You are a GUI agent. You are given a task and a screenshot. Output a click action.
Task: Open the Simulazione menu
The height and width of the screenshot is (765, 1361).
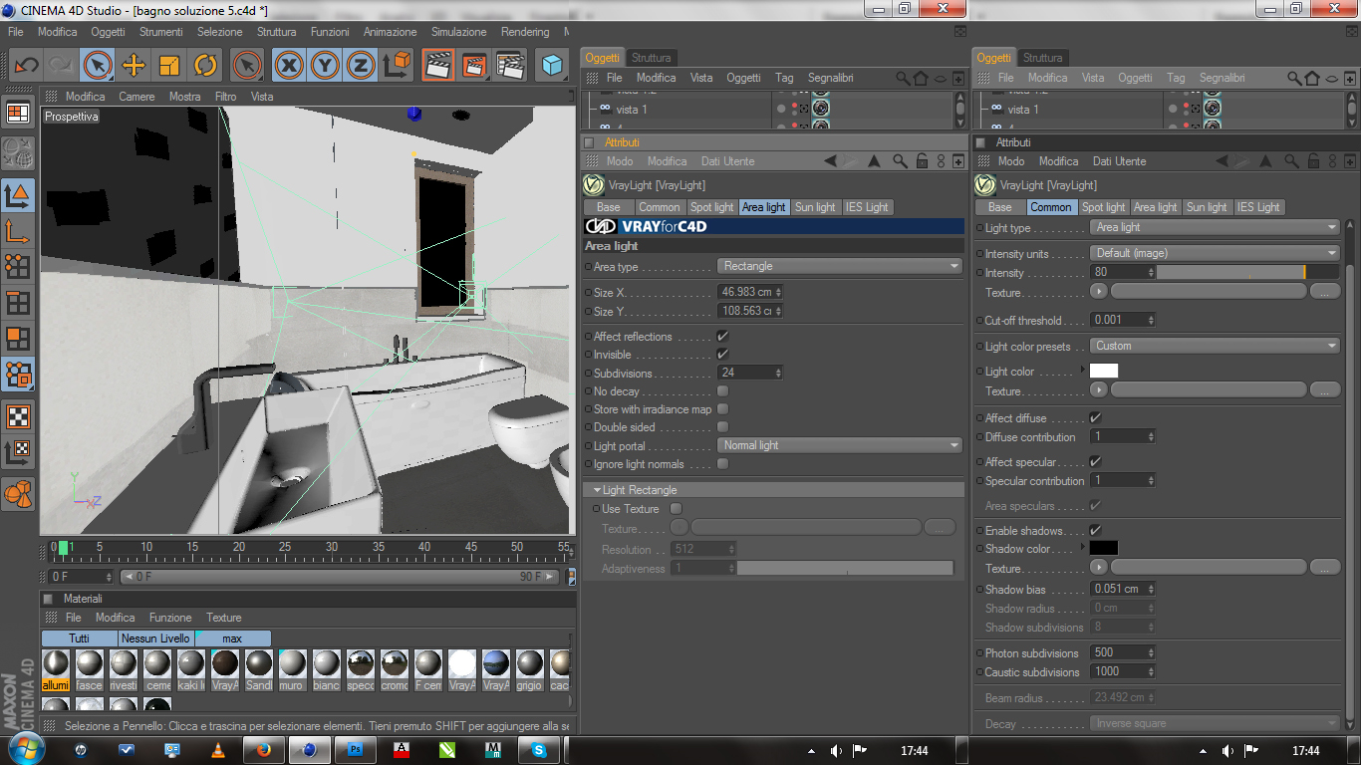pos(458,32)
